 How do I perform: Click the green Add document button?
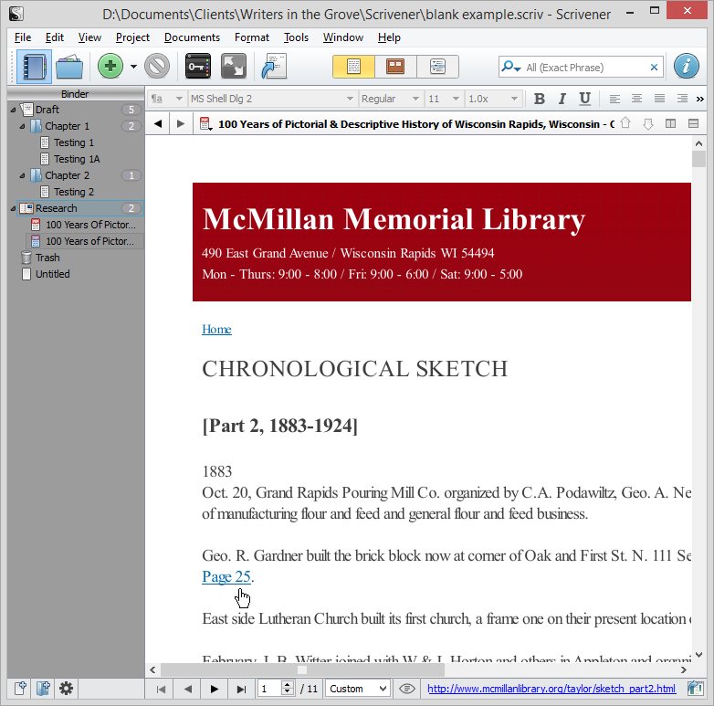coord(110,67)
